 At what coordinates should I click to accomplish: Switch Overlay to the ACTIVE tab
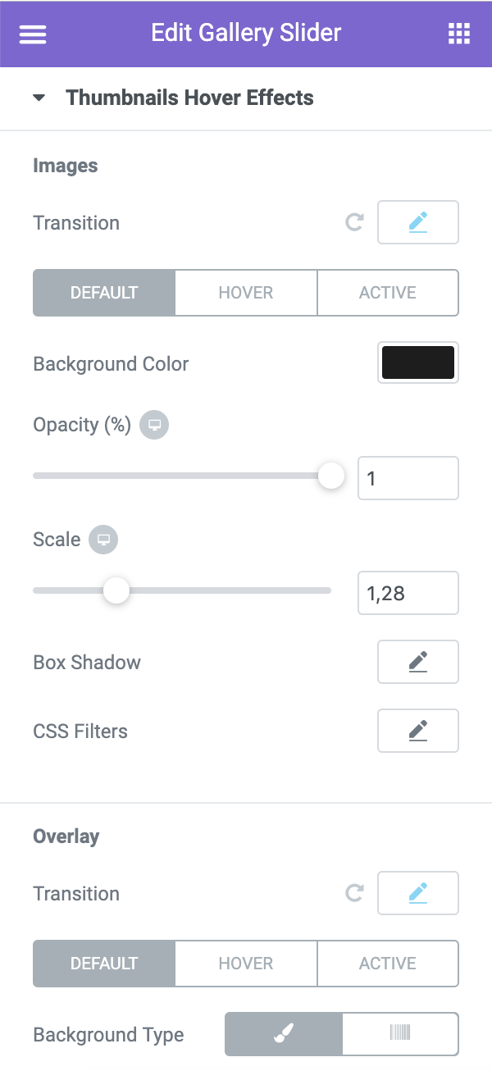[x=388, y=964]
